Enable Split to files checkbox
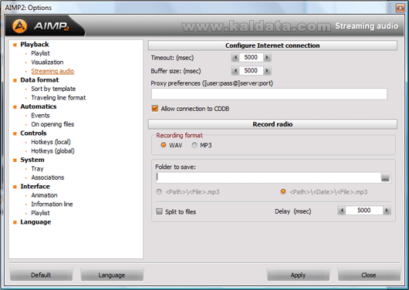 point(159,211)
